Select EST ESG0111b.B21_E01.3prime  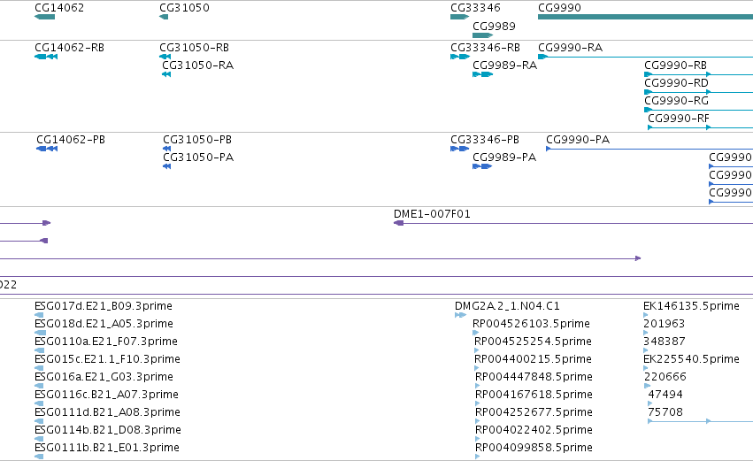pyautogui.click(x=107, y=448)
